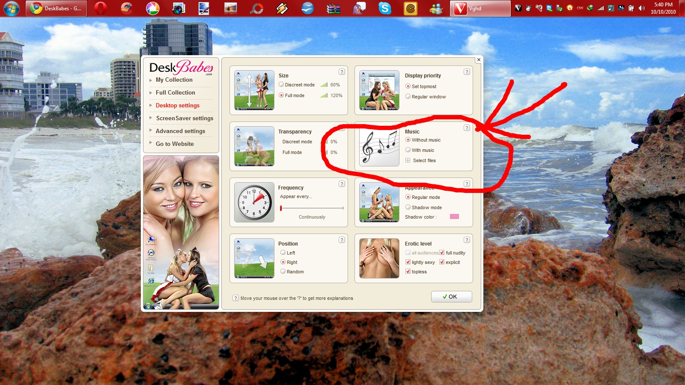Expand My Collection in the sidebar
This screenshot has height=385, width=685.
[174, 80]
